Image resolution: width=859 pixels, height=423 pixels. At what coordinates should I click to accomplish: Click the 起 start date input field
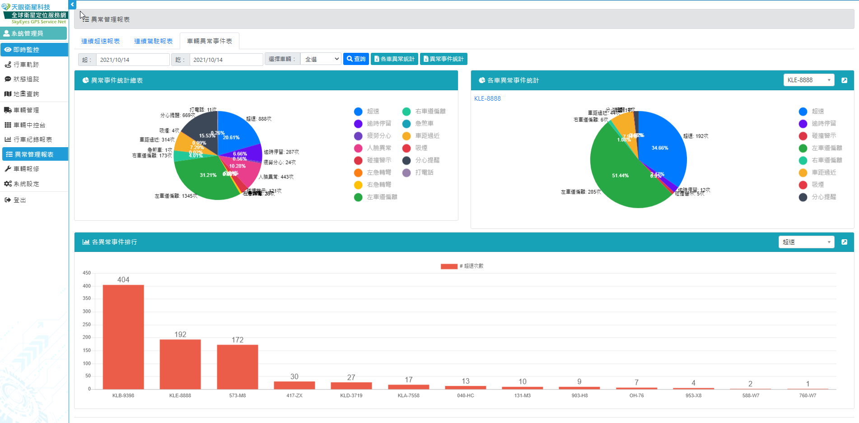pyautogui.click(x=133, y=60)
